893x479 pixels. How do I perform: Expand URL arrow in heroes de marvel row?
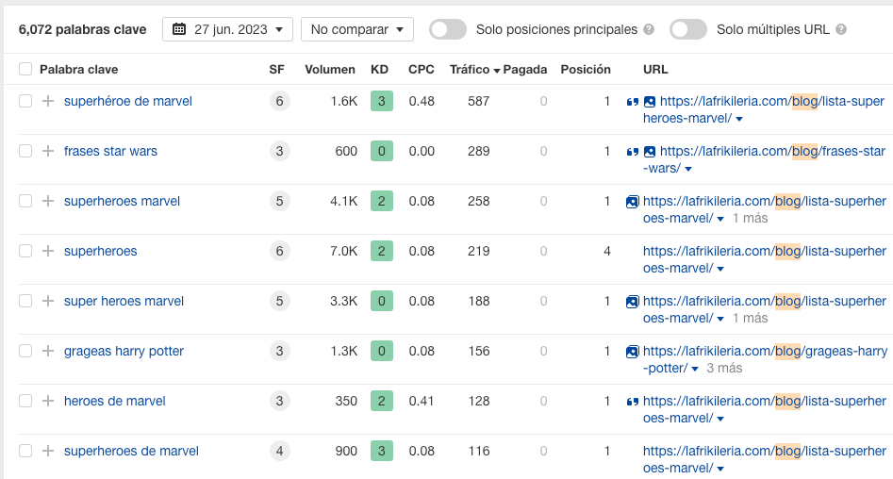[720, 420]
